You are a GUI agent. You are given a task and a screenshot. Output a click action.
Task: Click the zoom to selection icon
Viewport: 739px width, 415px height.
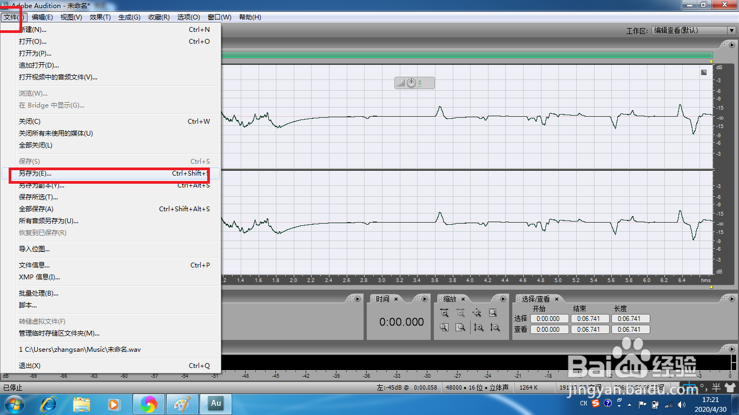pyautogui.click(x=493, y=312)
